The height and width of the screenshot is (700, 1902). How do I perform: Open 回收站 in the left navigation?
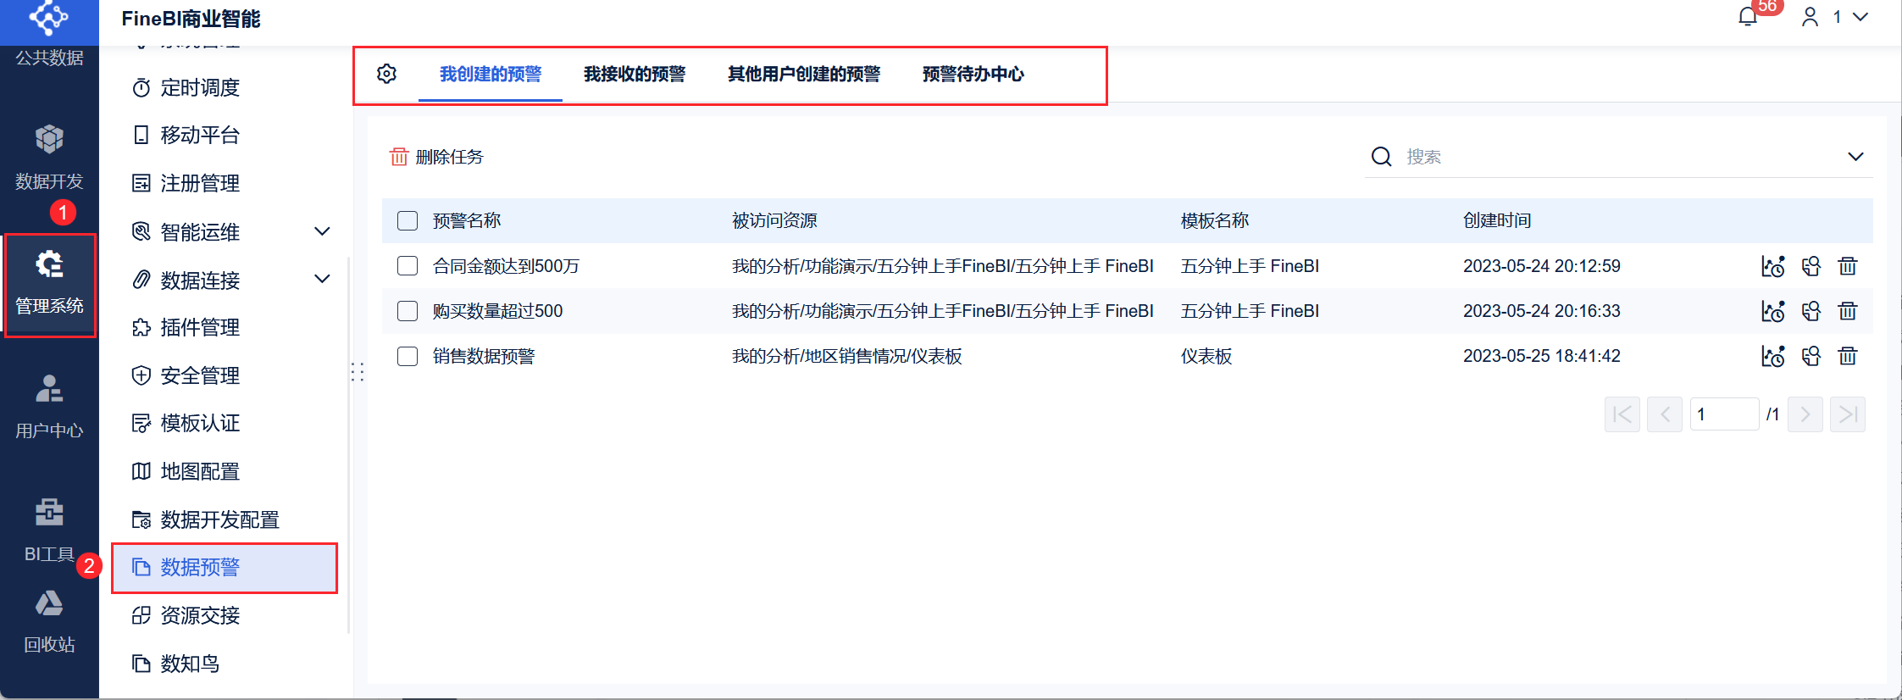[x=49, y=621]
